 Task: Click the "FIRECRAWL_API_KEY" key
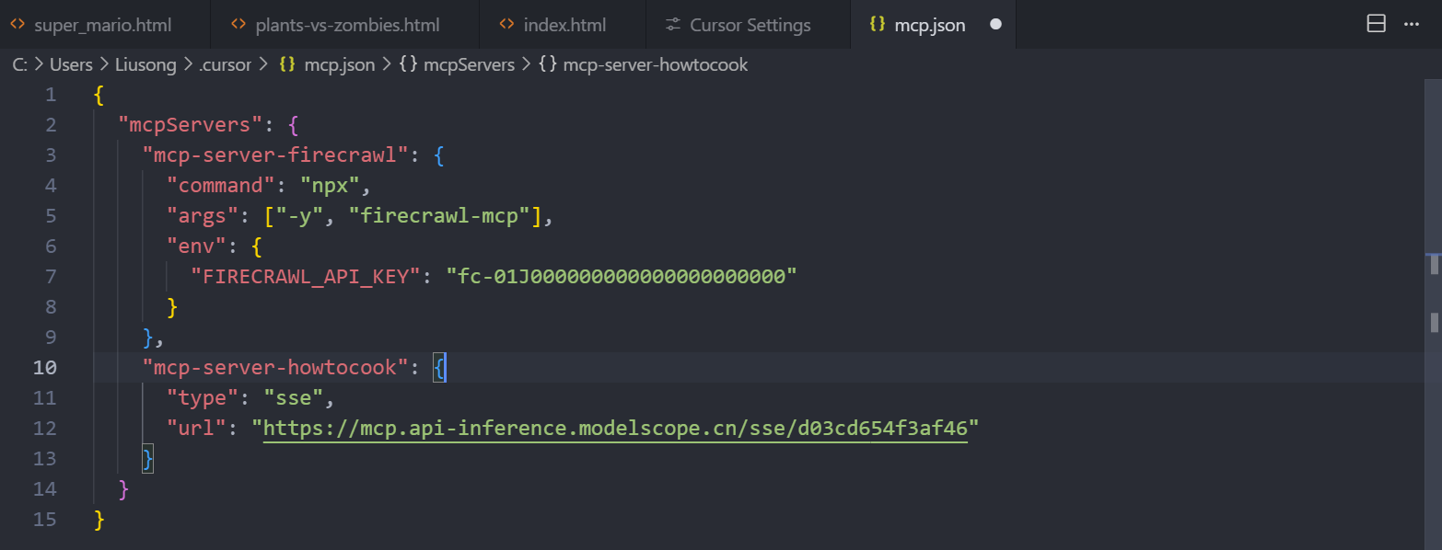coord(306,276)
